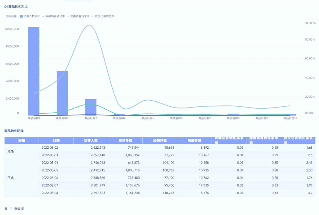Click the bar for 商品名称3
319x215 pixels.
(91, 107)
